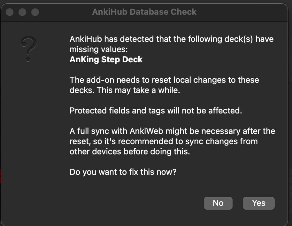Click the 'AnkiHub has detected' message line
This screenshot has width=292, height=226.
[172, 39]
